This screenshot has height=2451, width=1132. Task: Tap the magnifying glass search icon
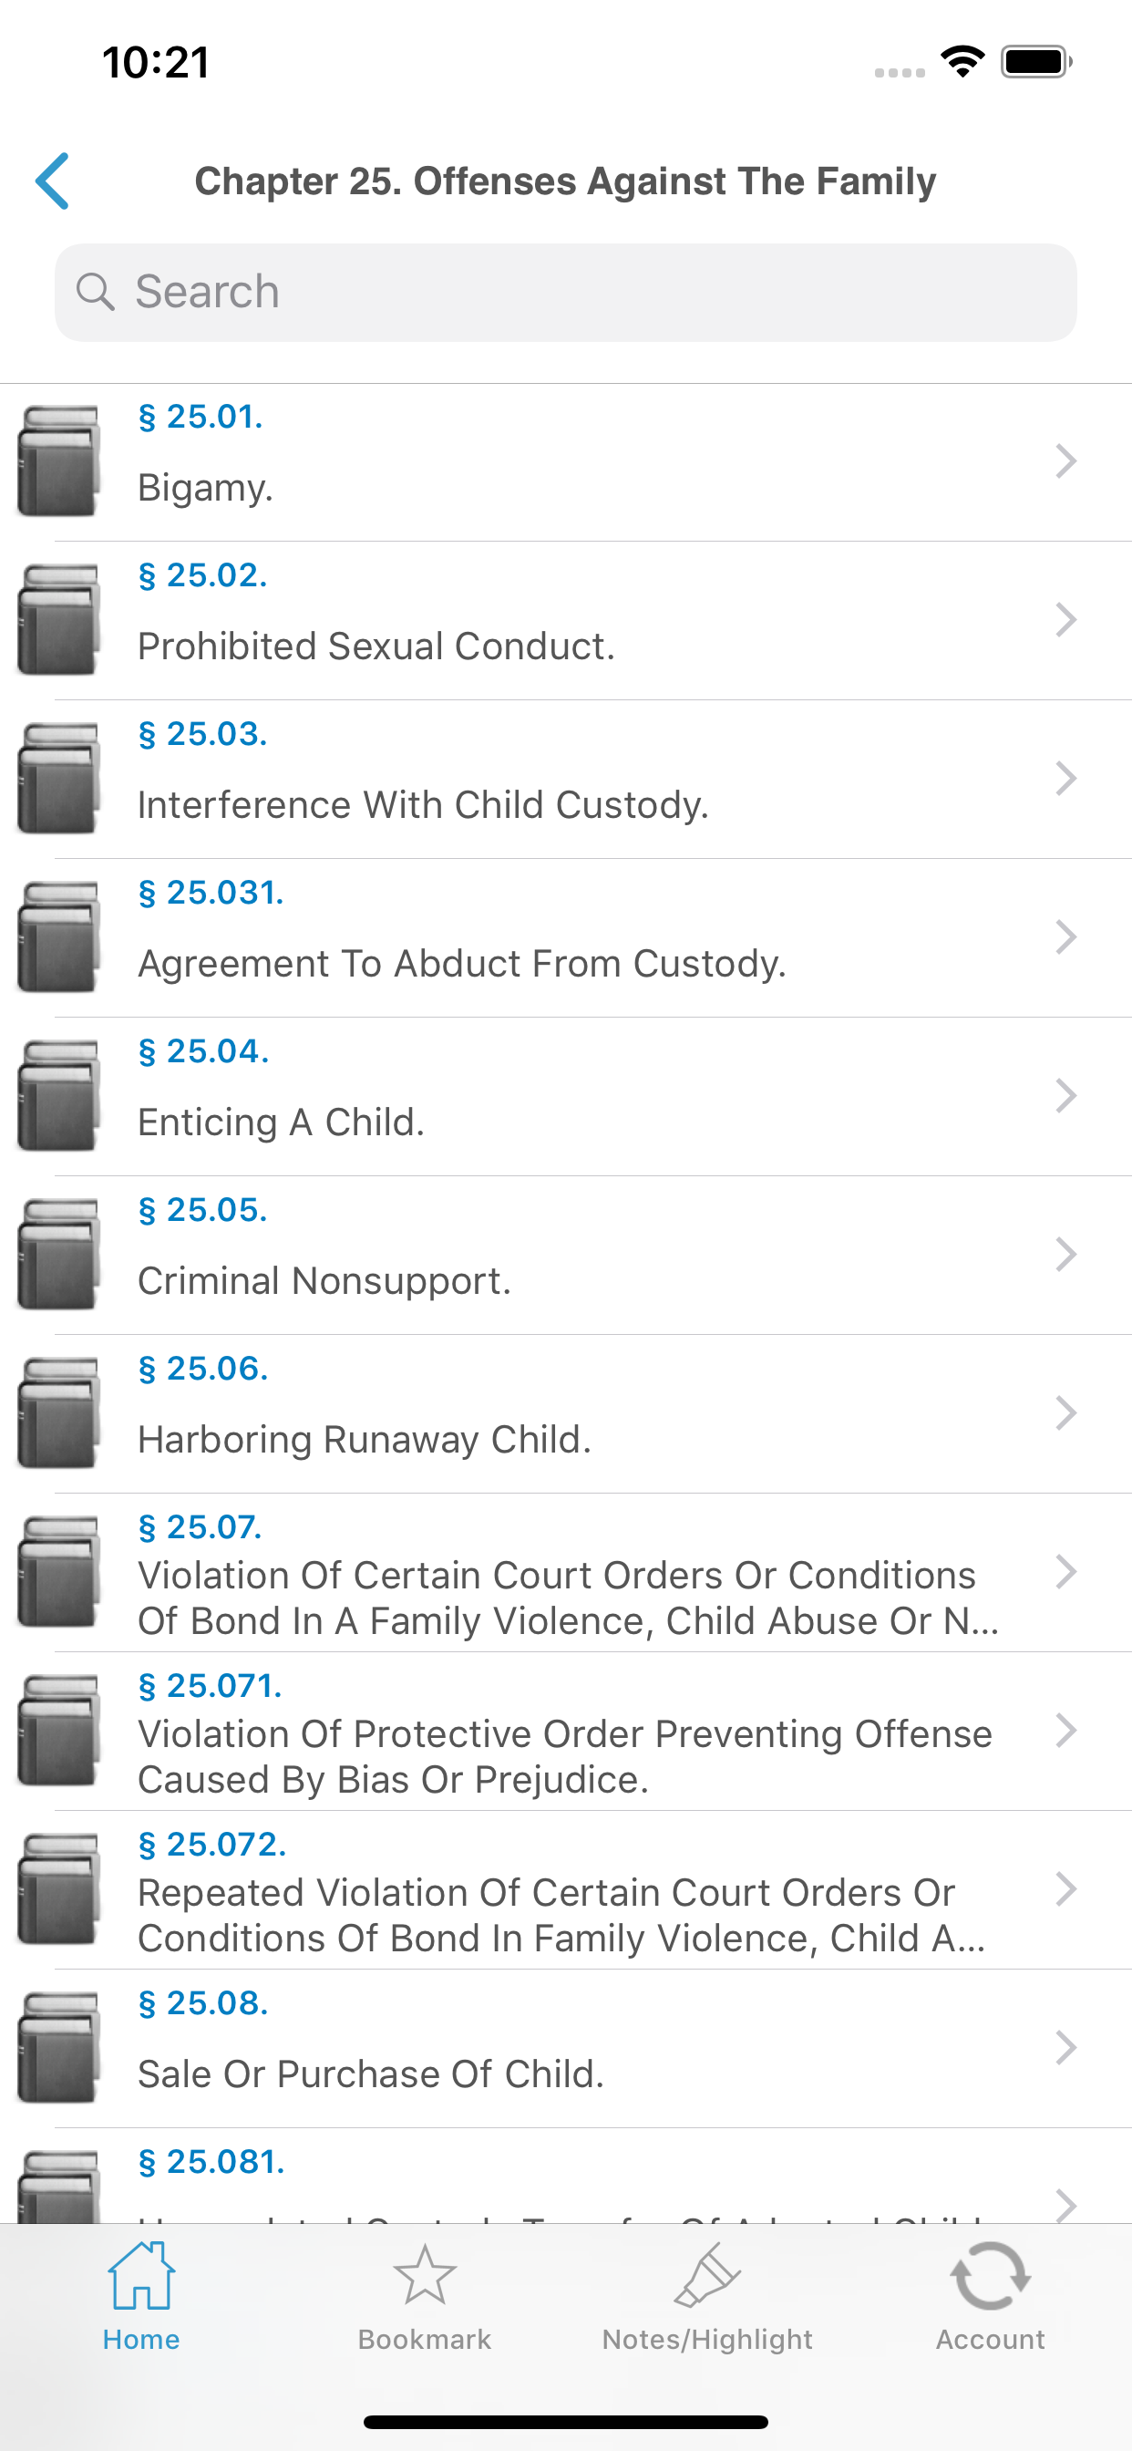click(x=95, y=292)
